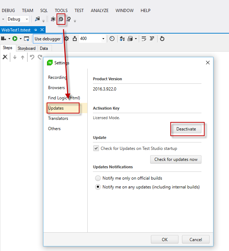229x251 pixels.
Task: Open Browsers settings category
Action: click(57, 88)
